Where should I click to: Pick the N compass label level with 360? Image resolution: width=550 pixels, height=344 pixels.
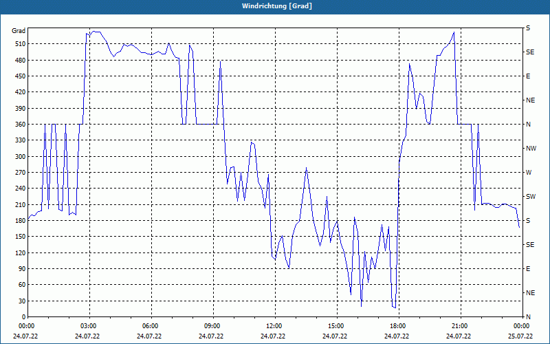(528, 125)
